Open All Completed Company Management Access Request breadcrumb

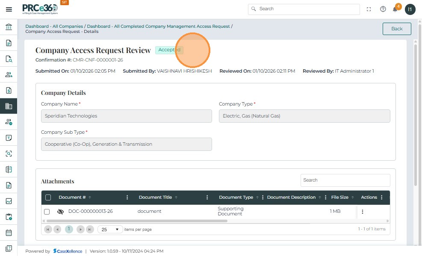click(x=158, y=26)
